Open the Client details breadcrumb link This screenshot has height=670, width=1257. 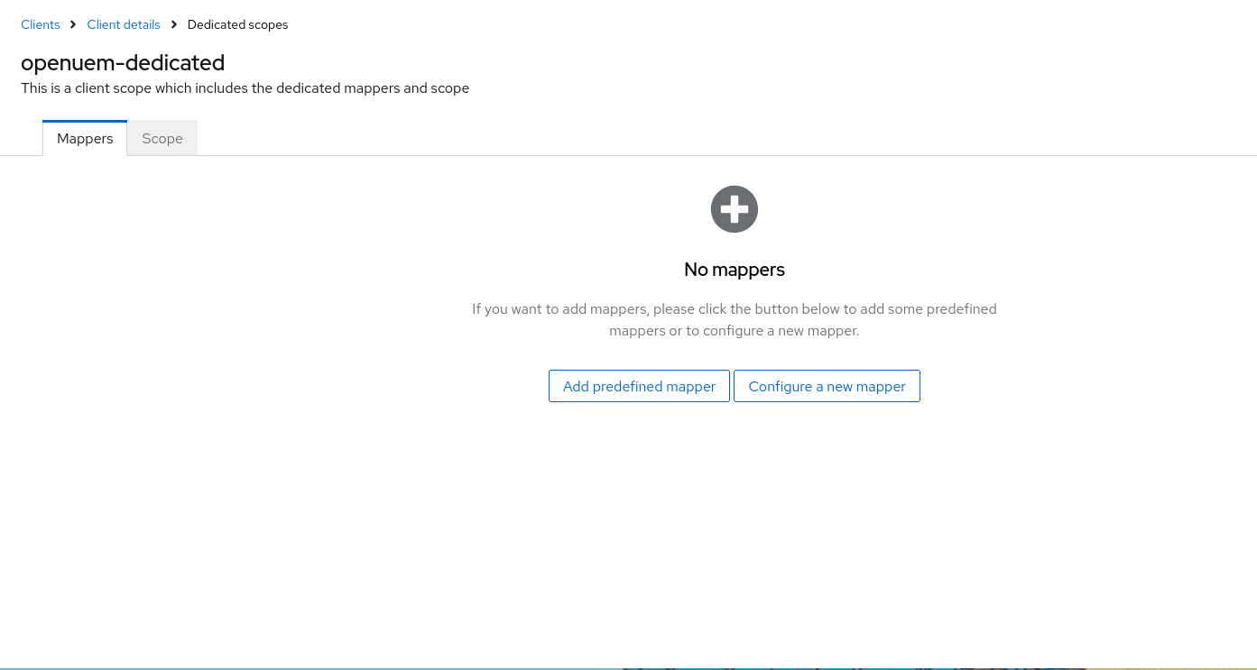click(124, 24)
